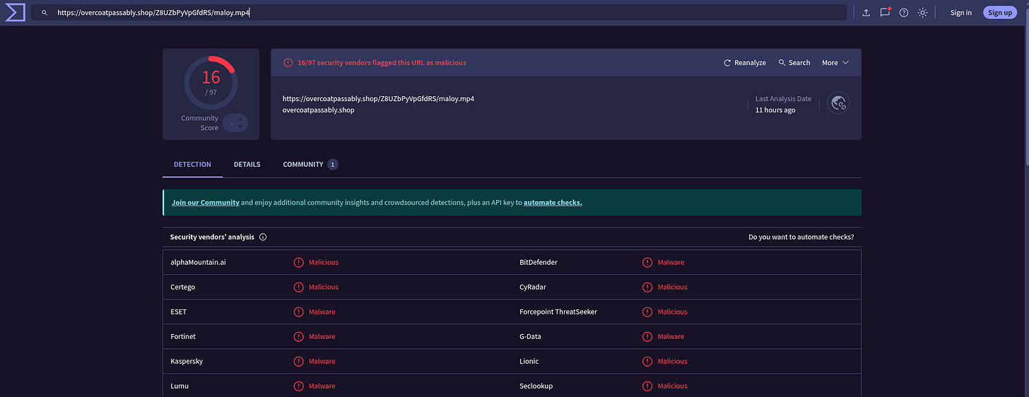
Task: Click the Kaspersky vendor name
Action: point(187,361)
